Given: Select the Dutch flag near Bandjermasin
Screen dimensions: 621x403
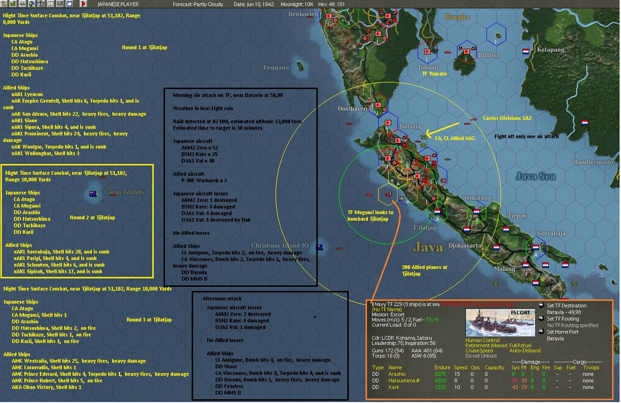Looking at the screenshot, I should click(585, 123).
